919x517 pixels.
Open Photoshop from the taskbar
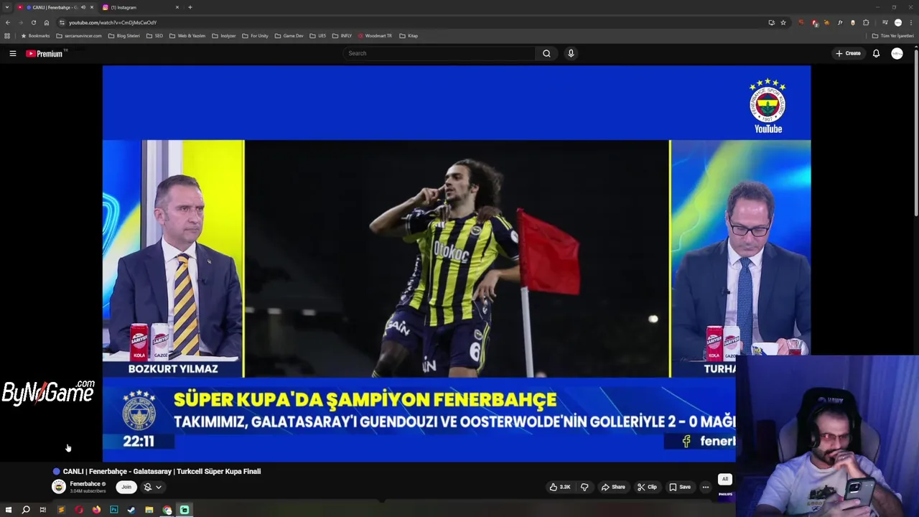point(113,510)
